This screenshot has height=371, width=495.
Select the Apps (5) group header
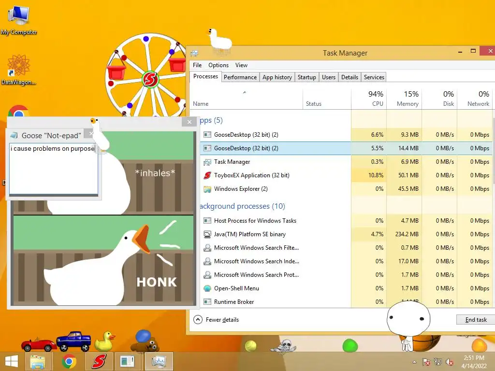(211, 120)
